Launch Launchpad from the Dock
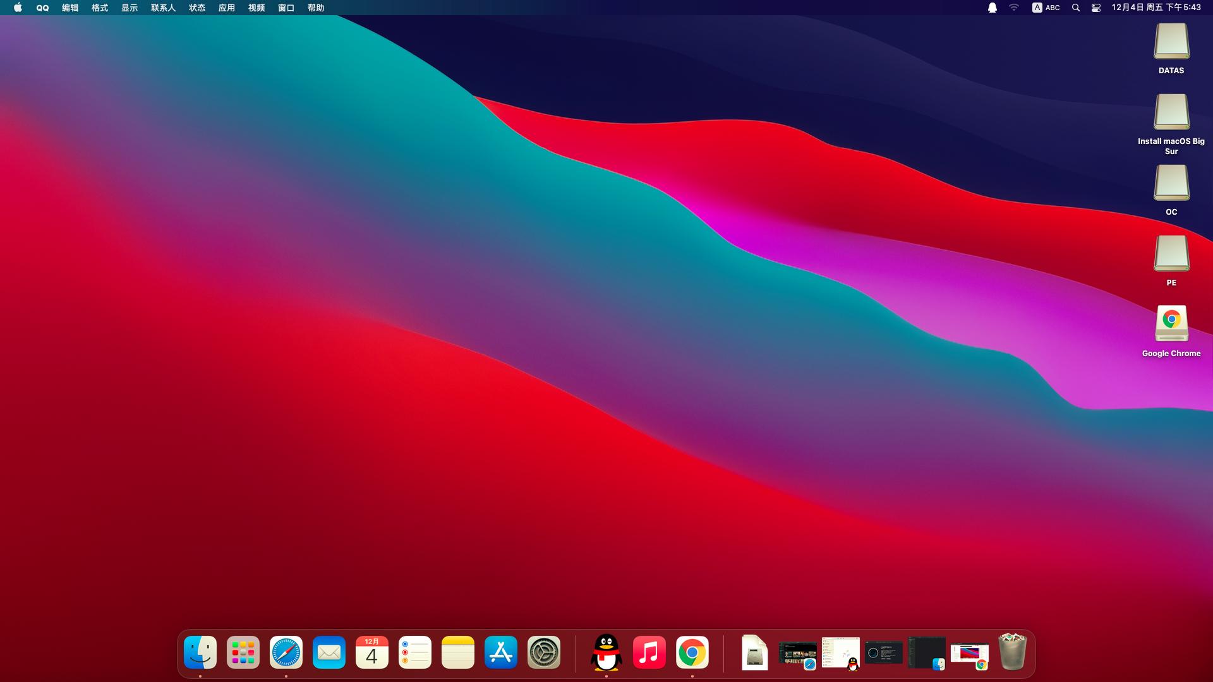 pos(243,652)
